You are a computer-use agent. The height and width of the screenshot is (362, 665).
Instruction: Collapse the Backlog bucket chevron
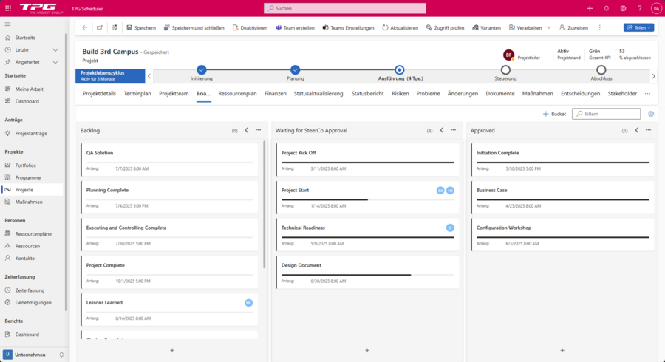(246, 130)
